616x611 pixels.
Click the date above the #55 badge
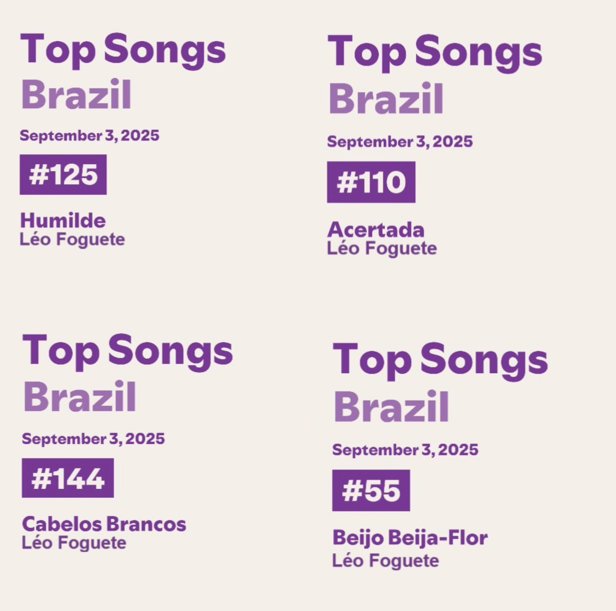[x=405, y=450]
